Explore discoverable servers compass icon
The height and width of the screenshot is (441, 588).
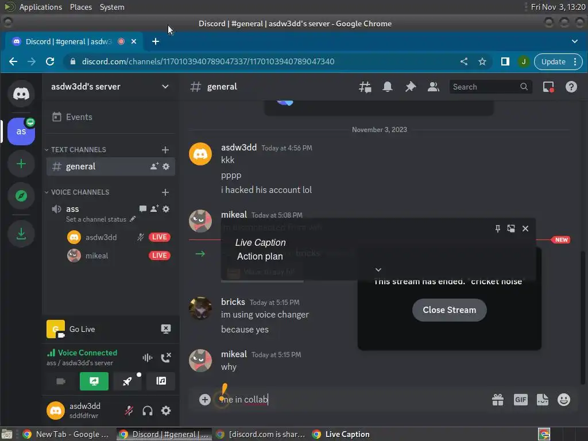pos(21,196)
